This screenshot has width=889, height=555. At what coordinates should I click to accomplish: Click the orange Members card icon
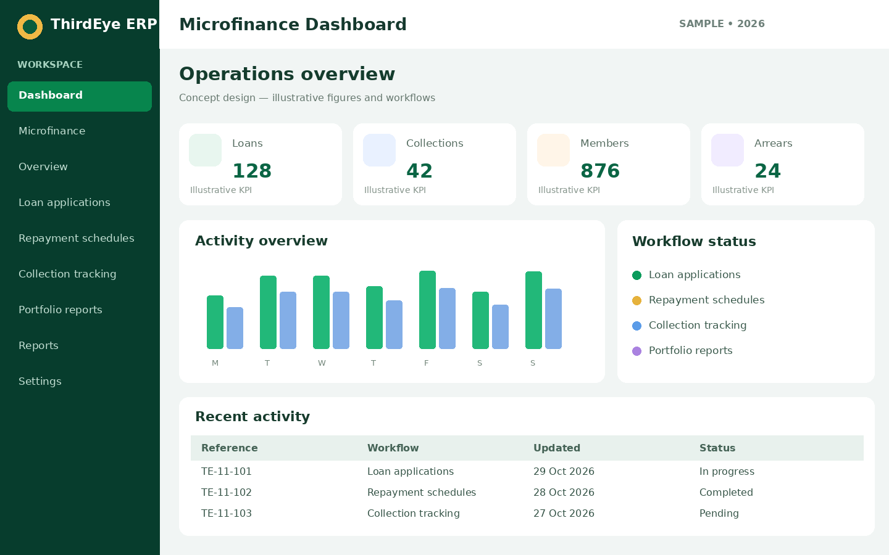(x=553, y=150)
